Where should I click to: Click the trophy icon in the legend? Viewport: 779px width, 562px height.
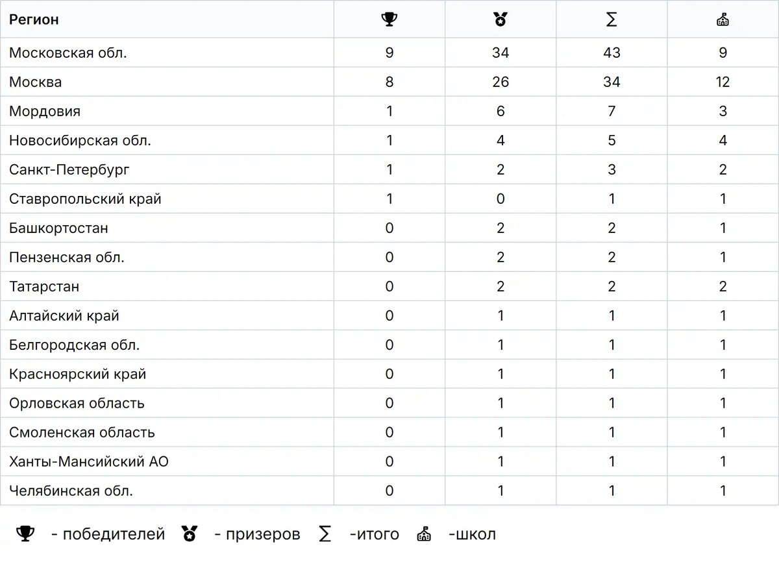(x=25, y=534)
